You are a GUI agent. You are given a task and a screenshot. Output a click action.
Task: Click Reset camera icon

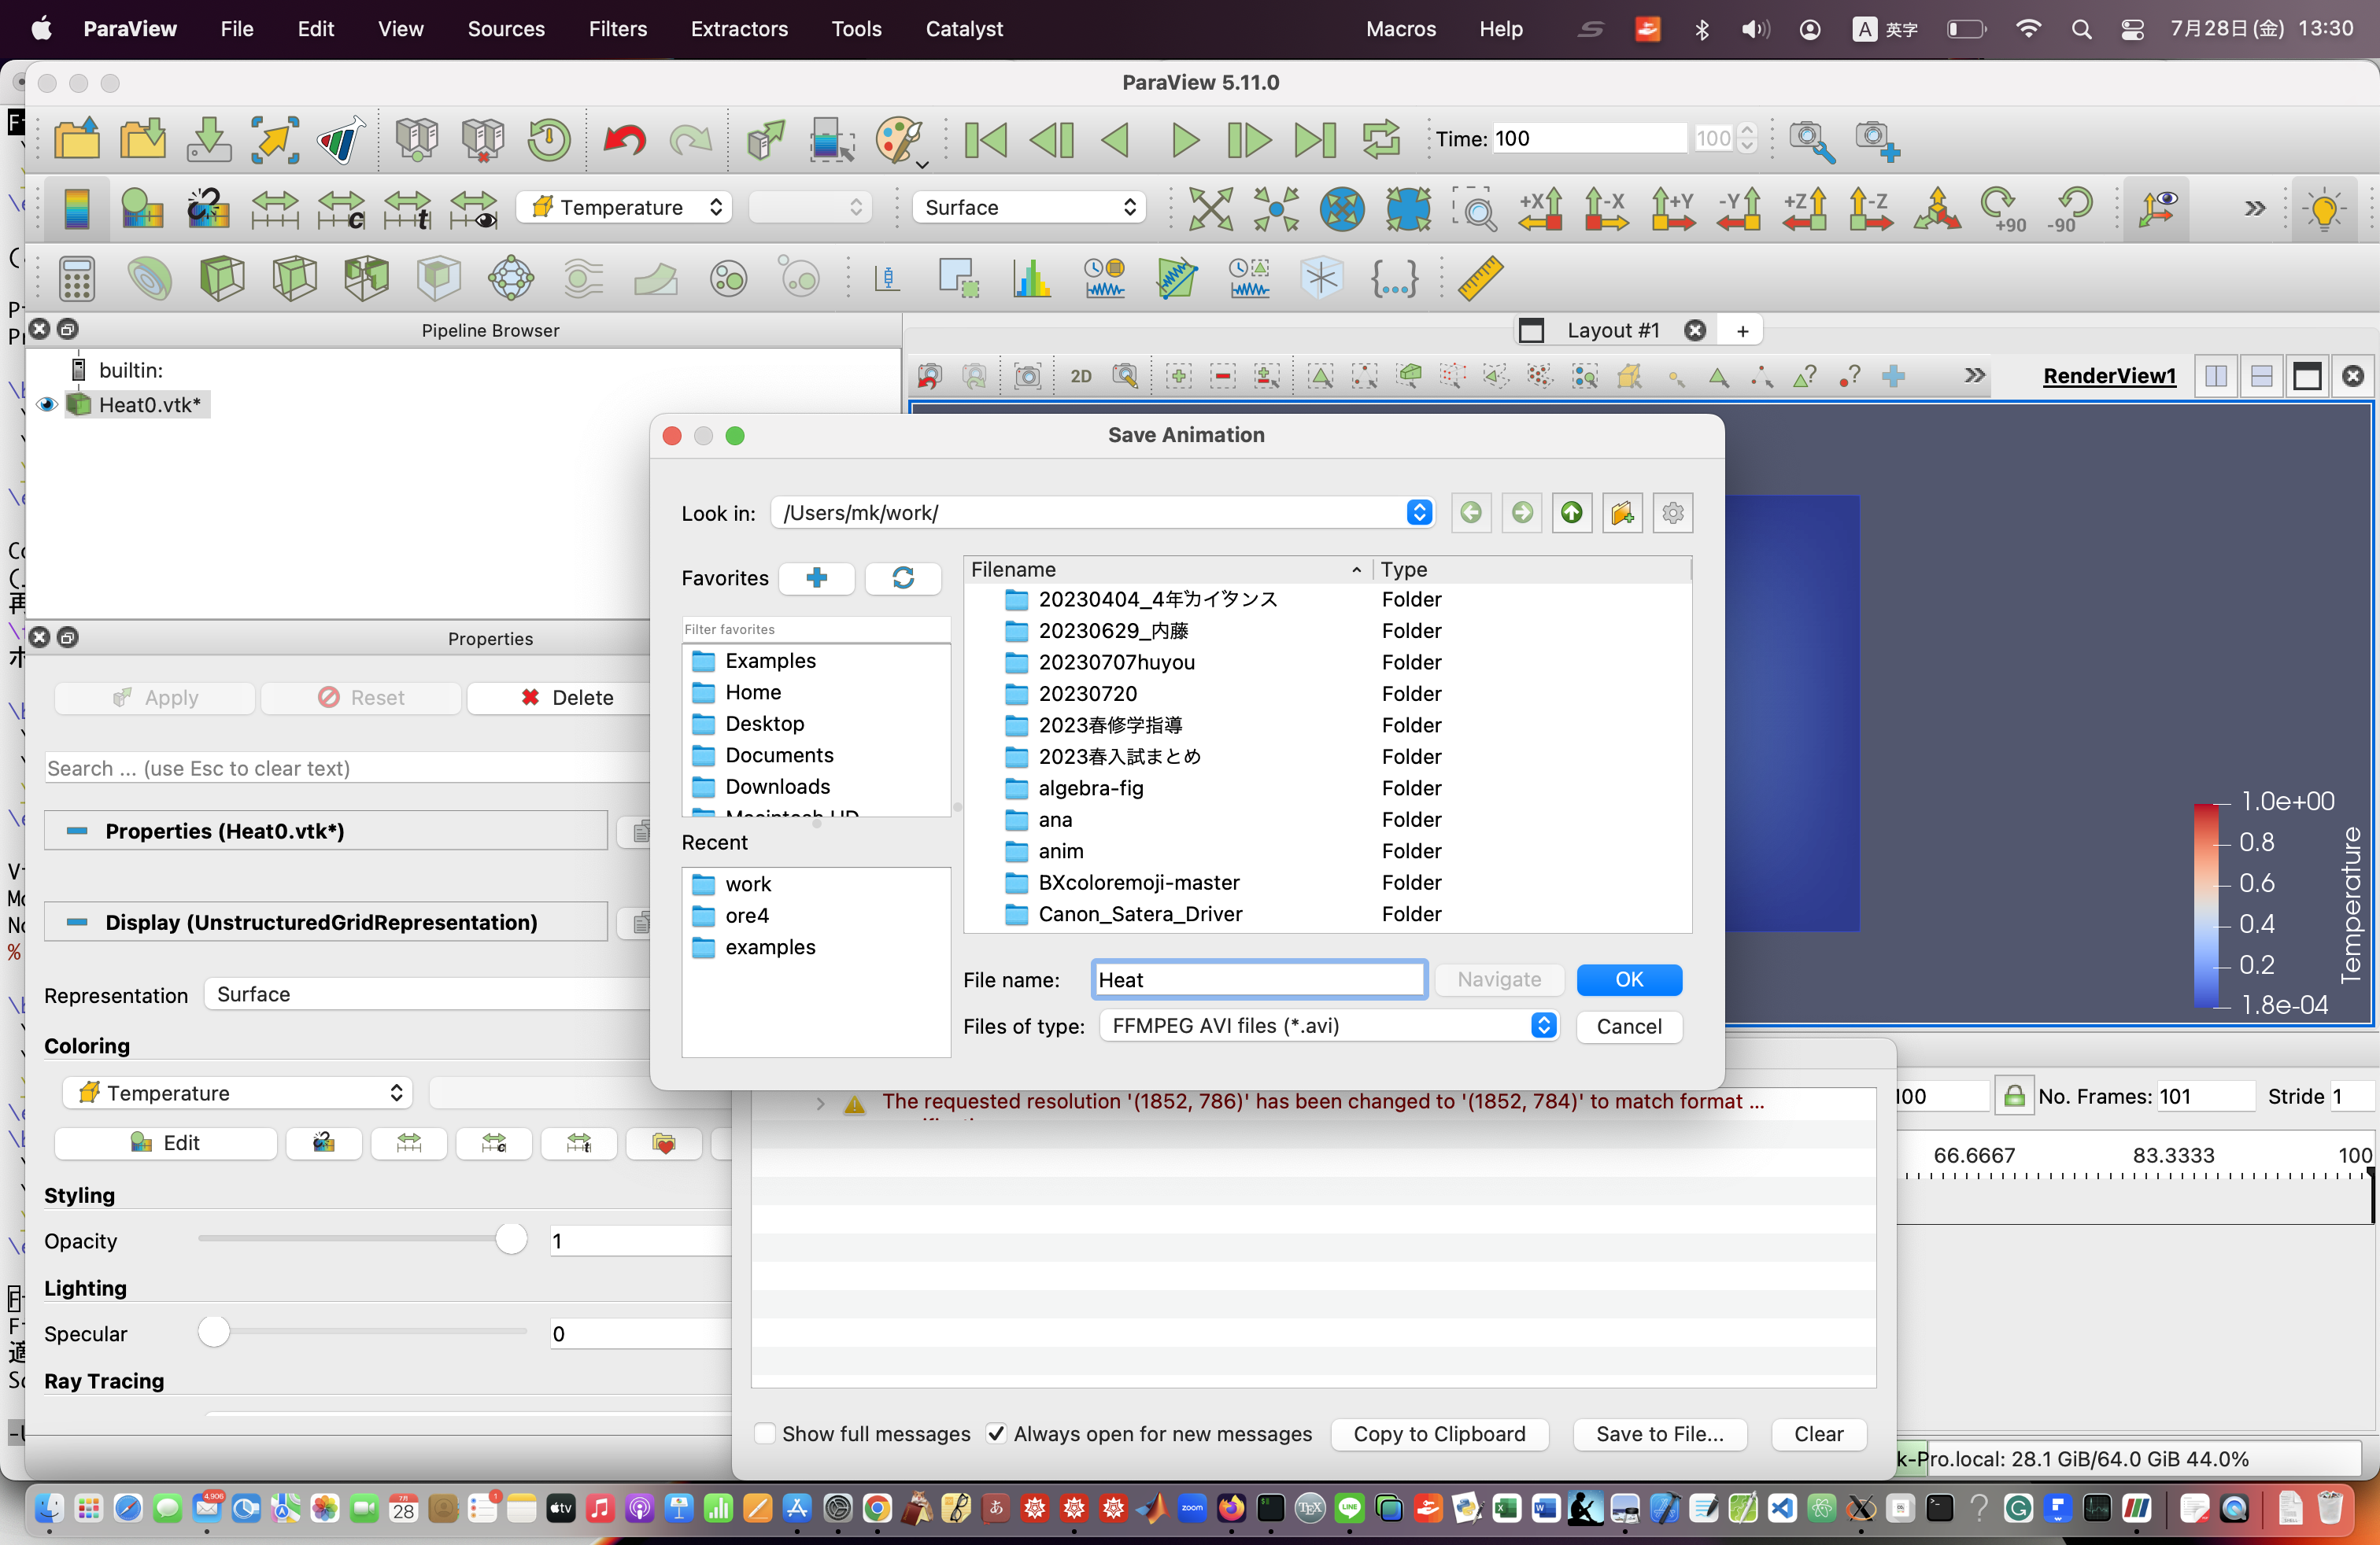(x=1210, y=208)
